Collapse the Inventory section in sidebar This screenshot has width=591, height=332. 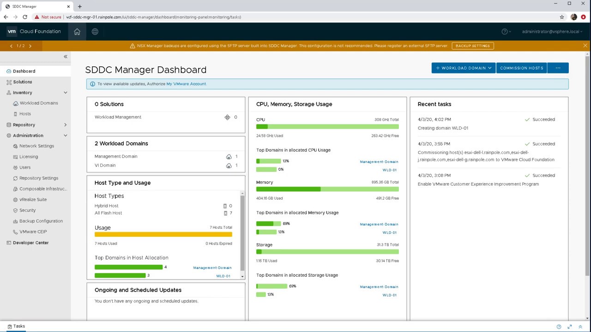tap(65, 93)
